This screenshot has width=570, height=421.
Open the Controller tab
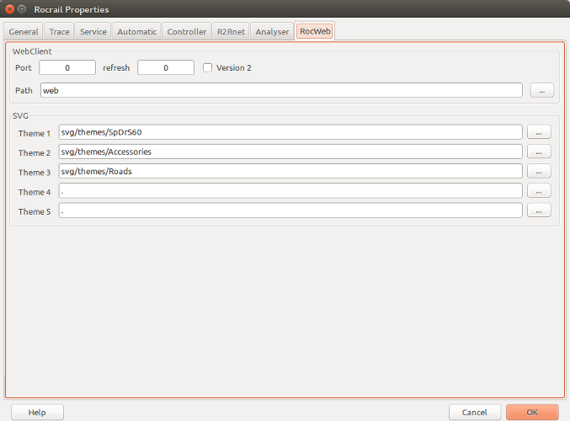[186, 32]
